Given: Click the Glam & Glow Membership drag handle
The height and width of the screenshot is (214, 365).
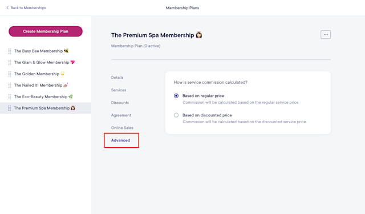Looking at the screenshot, I should (10, 62).
